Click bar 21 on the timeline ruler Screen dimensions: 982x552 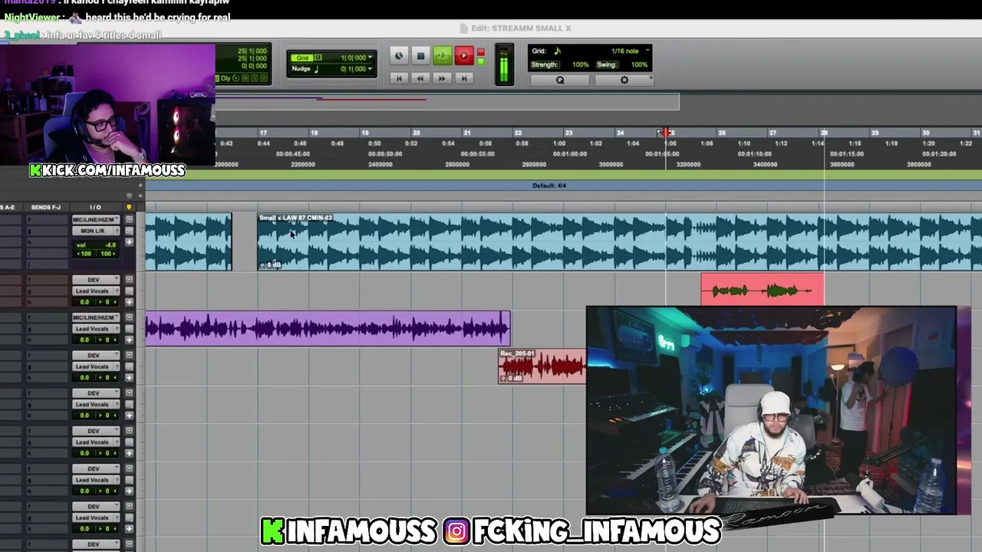tap(466, 133)
